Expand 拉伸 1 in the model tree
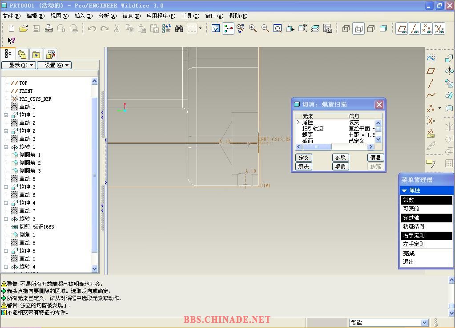Image resolution: width=455 pixels, height=328 pixels. pyautogui.click(x=6, y=115)
